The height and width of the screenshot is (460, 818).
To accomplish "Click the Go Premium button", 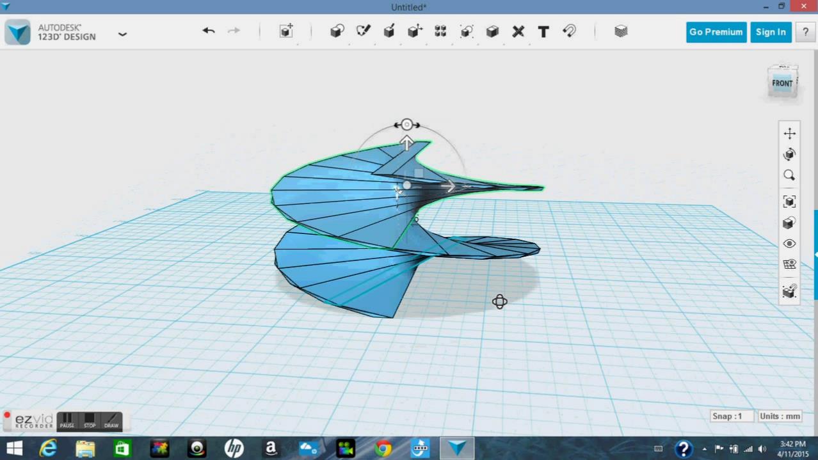I will pyautogui.click(x=716, y=32).
